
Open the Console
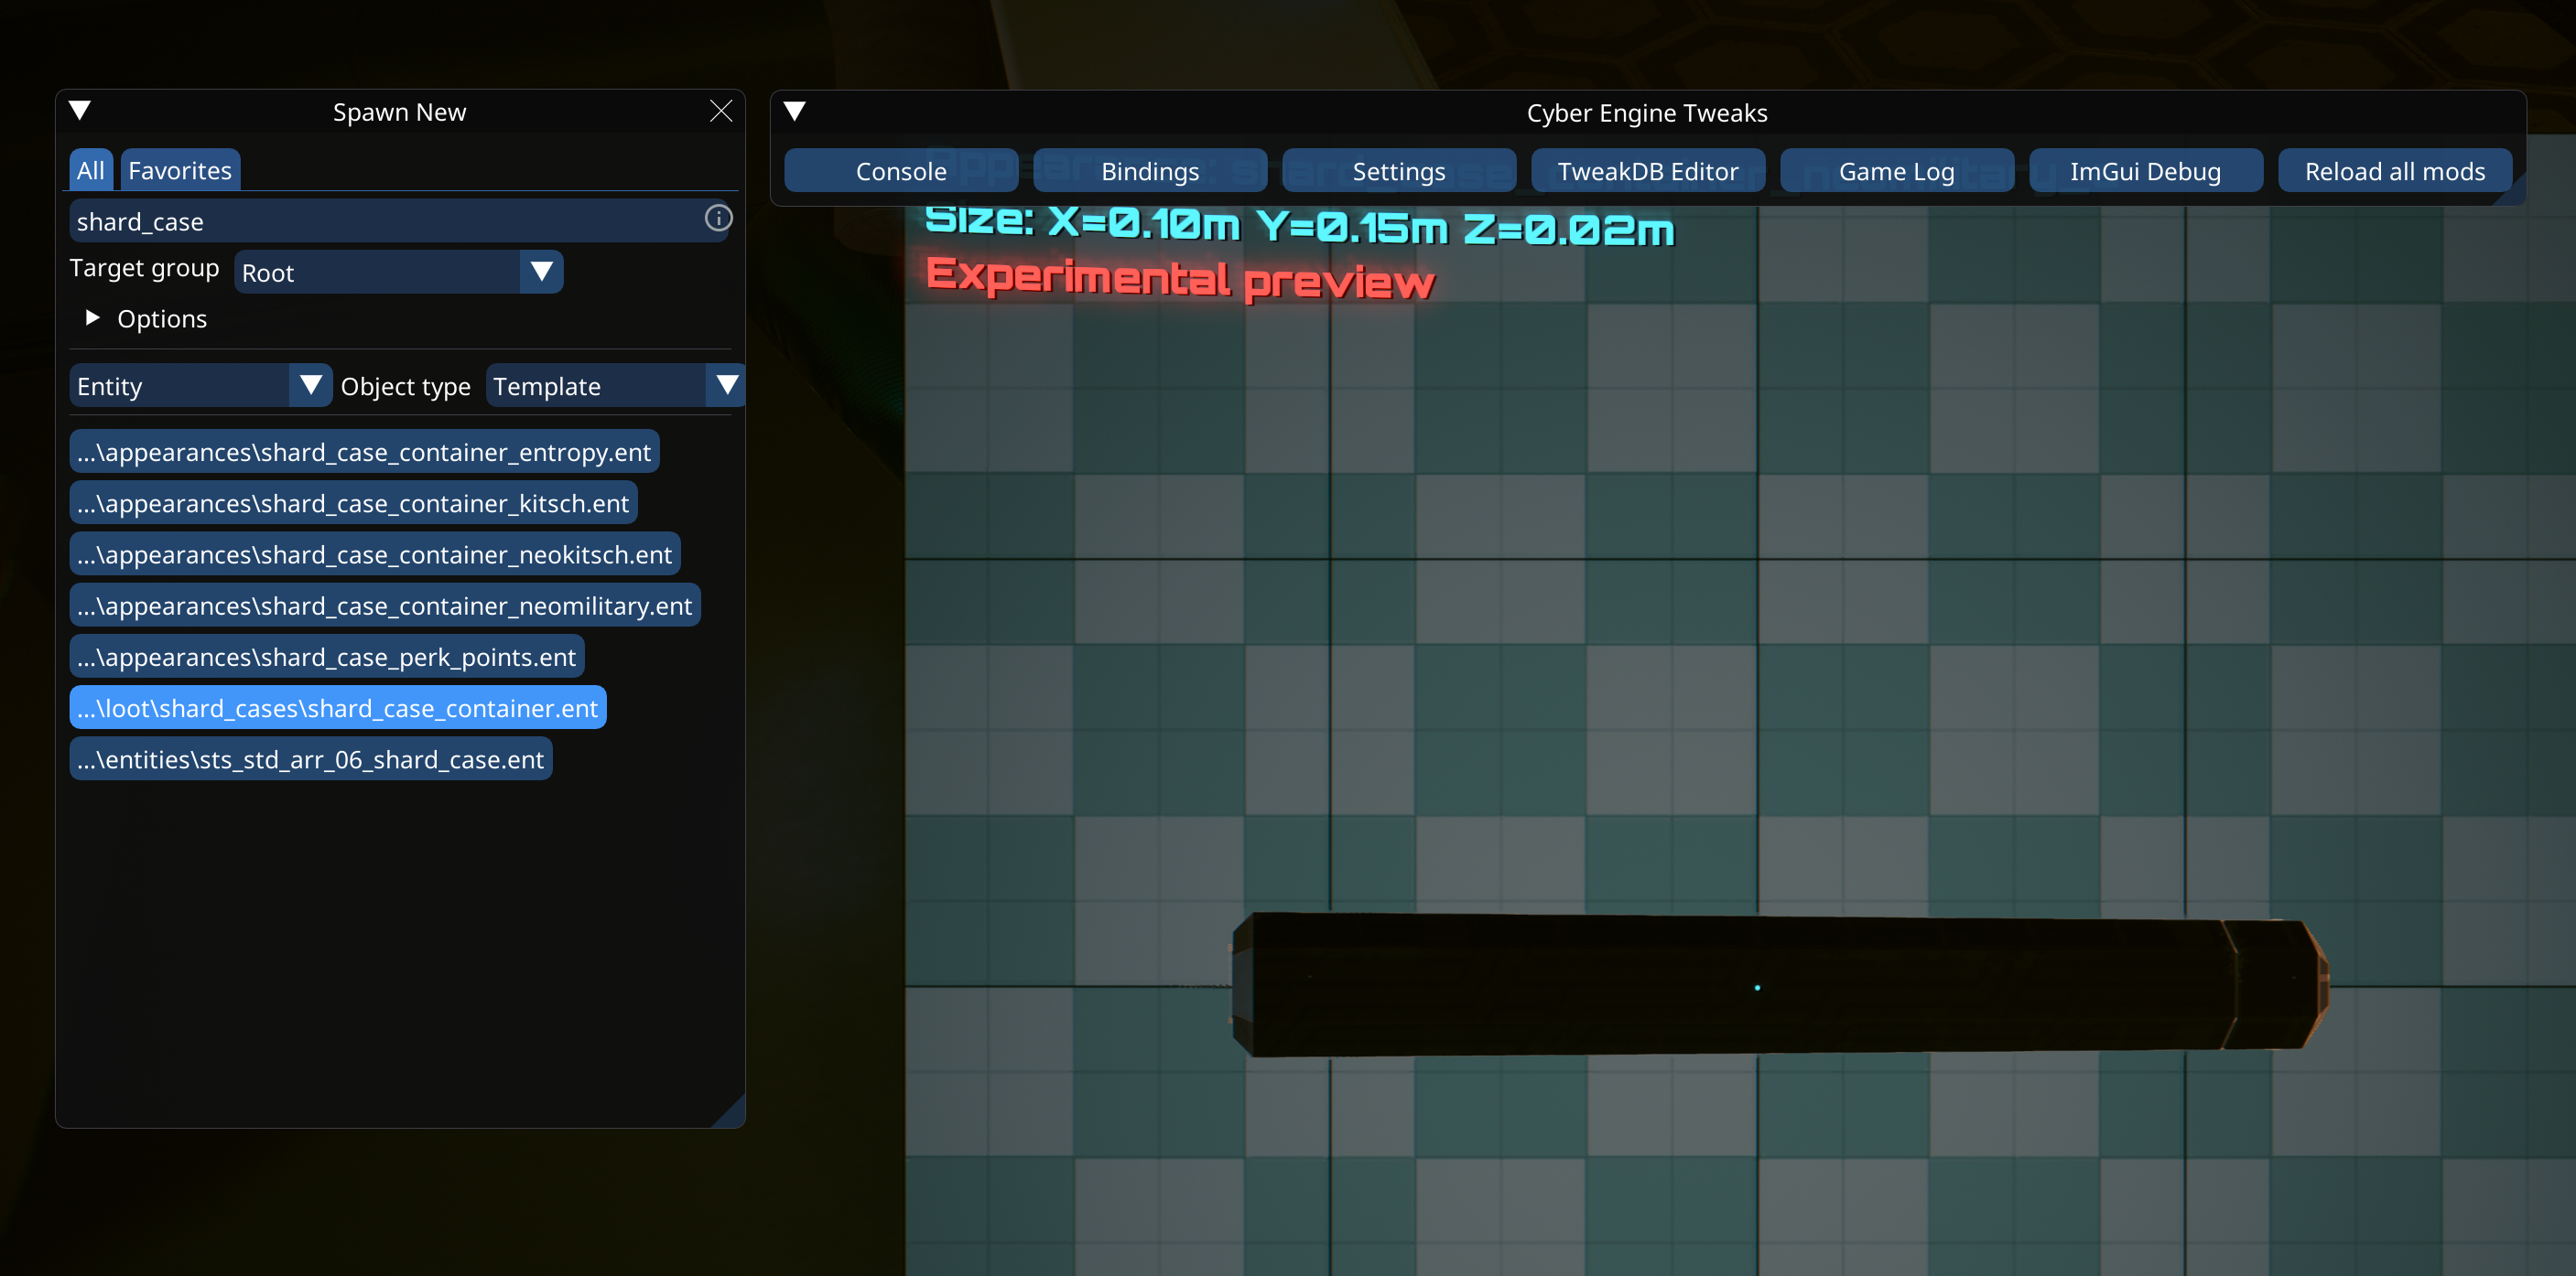point(900,172)
